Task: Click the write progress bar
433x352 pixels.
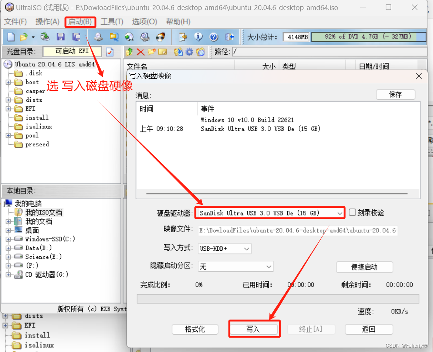Action: [278, 299]
